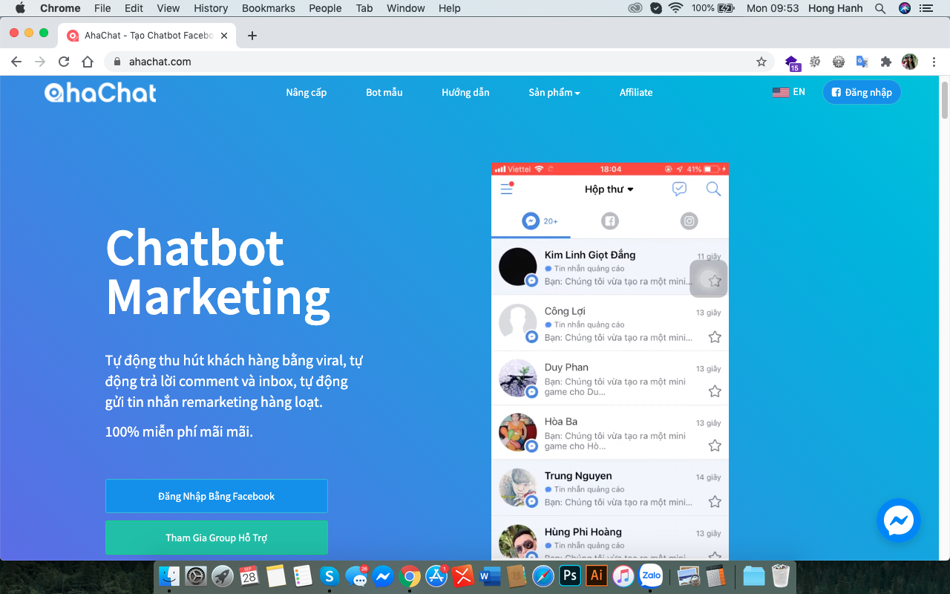950x594 pixels.
Task: Open Affiliate navigation link
Action: 636,92
